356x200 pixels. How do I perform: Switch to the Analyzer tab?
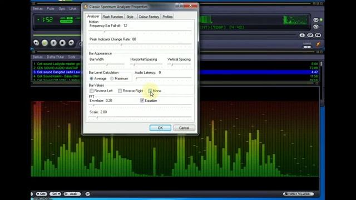pyautogui.click(x=93, y=16)
